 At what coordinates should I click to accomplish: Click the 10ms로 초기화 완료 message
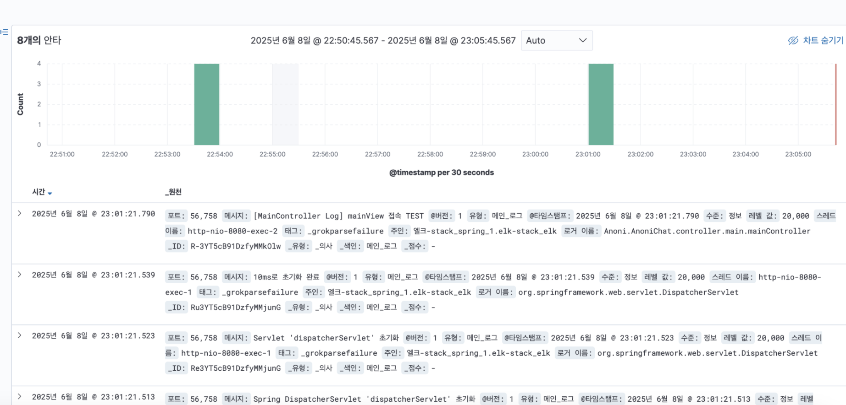pyautogui.click(x=286, y=277)
